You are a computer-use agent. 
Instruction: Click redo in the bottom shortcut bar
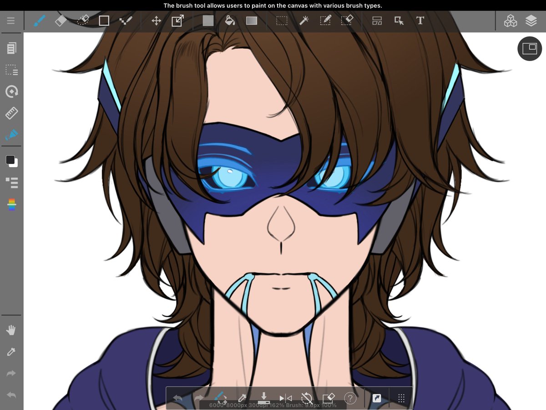199,398
